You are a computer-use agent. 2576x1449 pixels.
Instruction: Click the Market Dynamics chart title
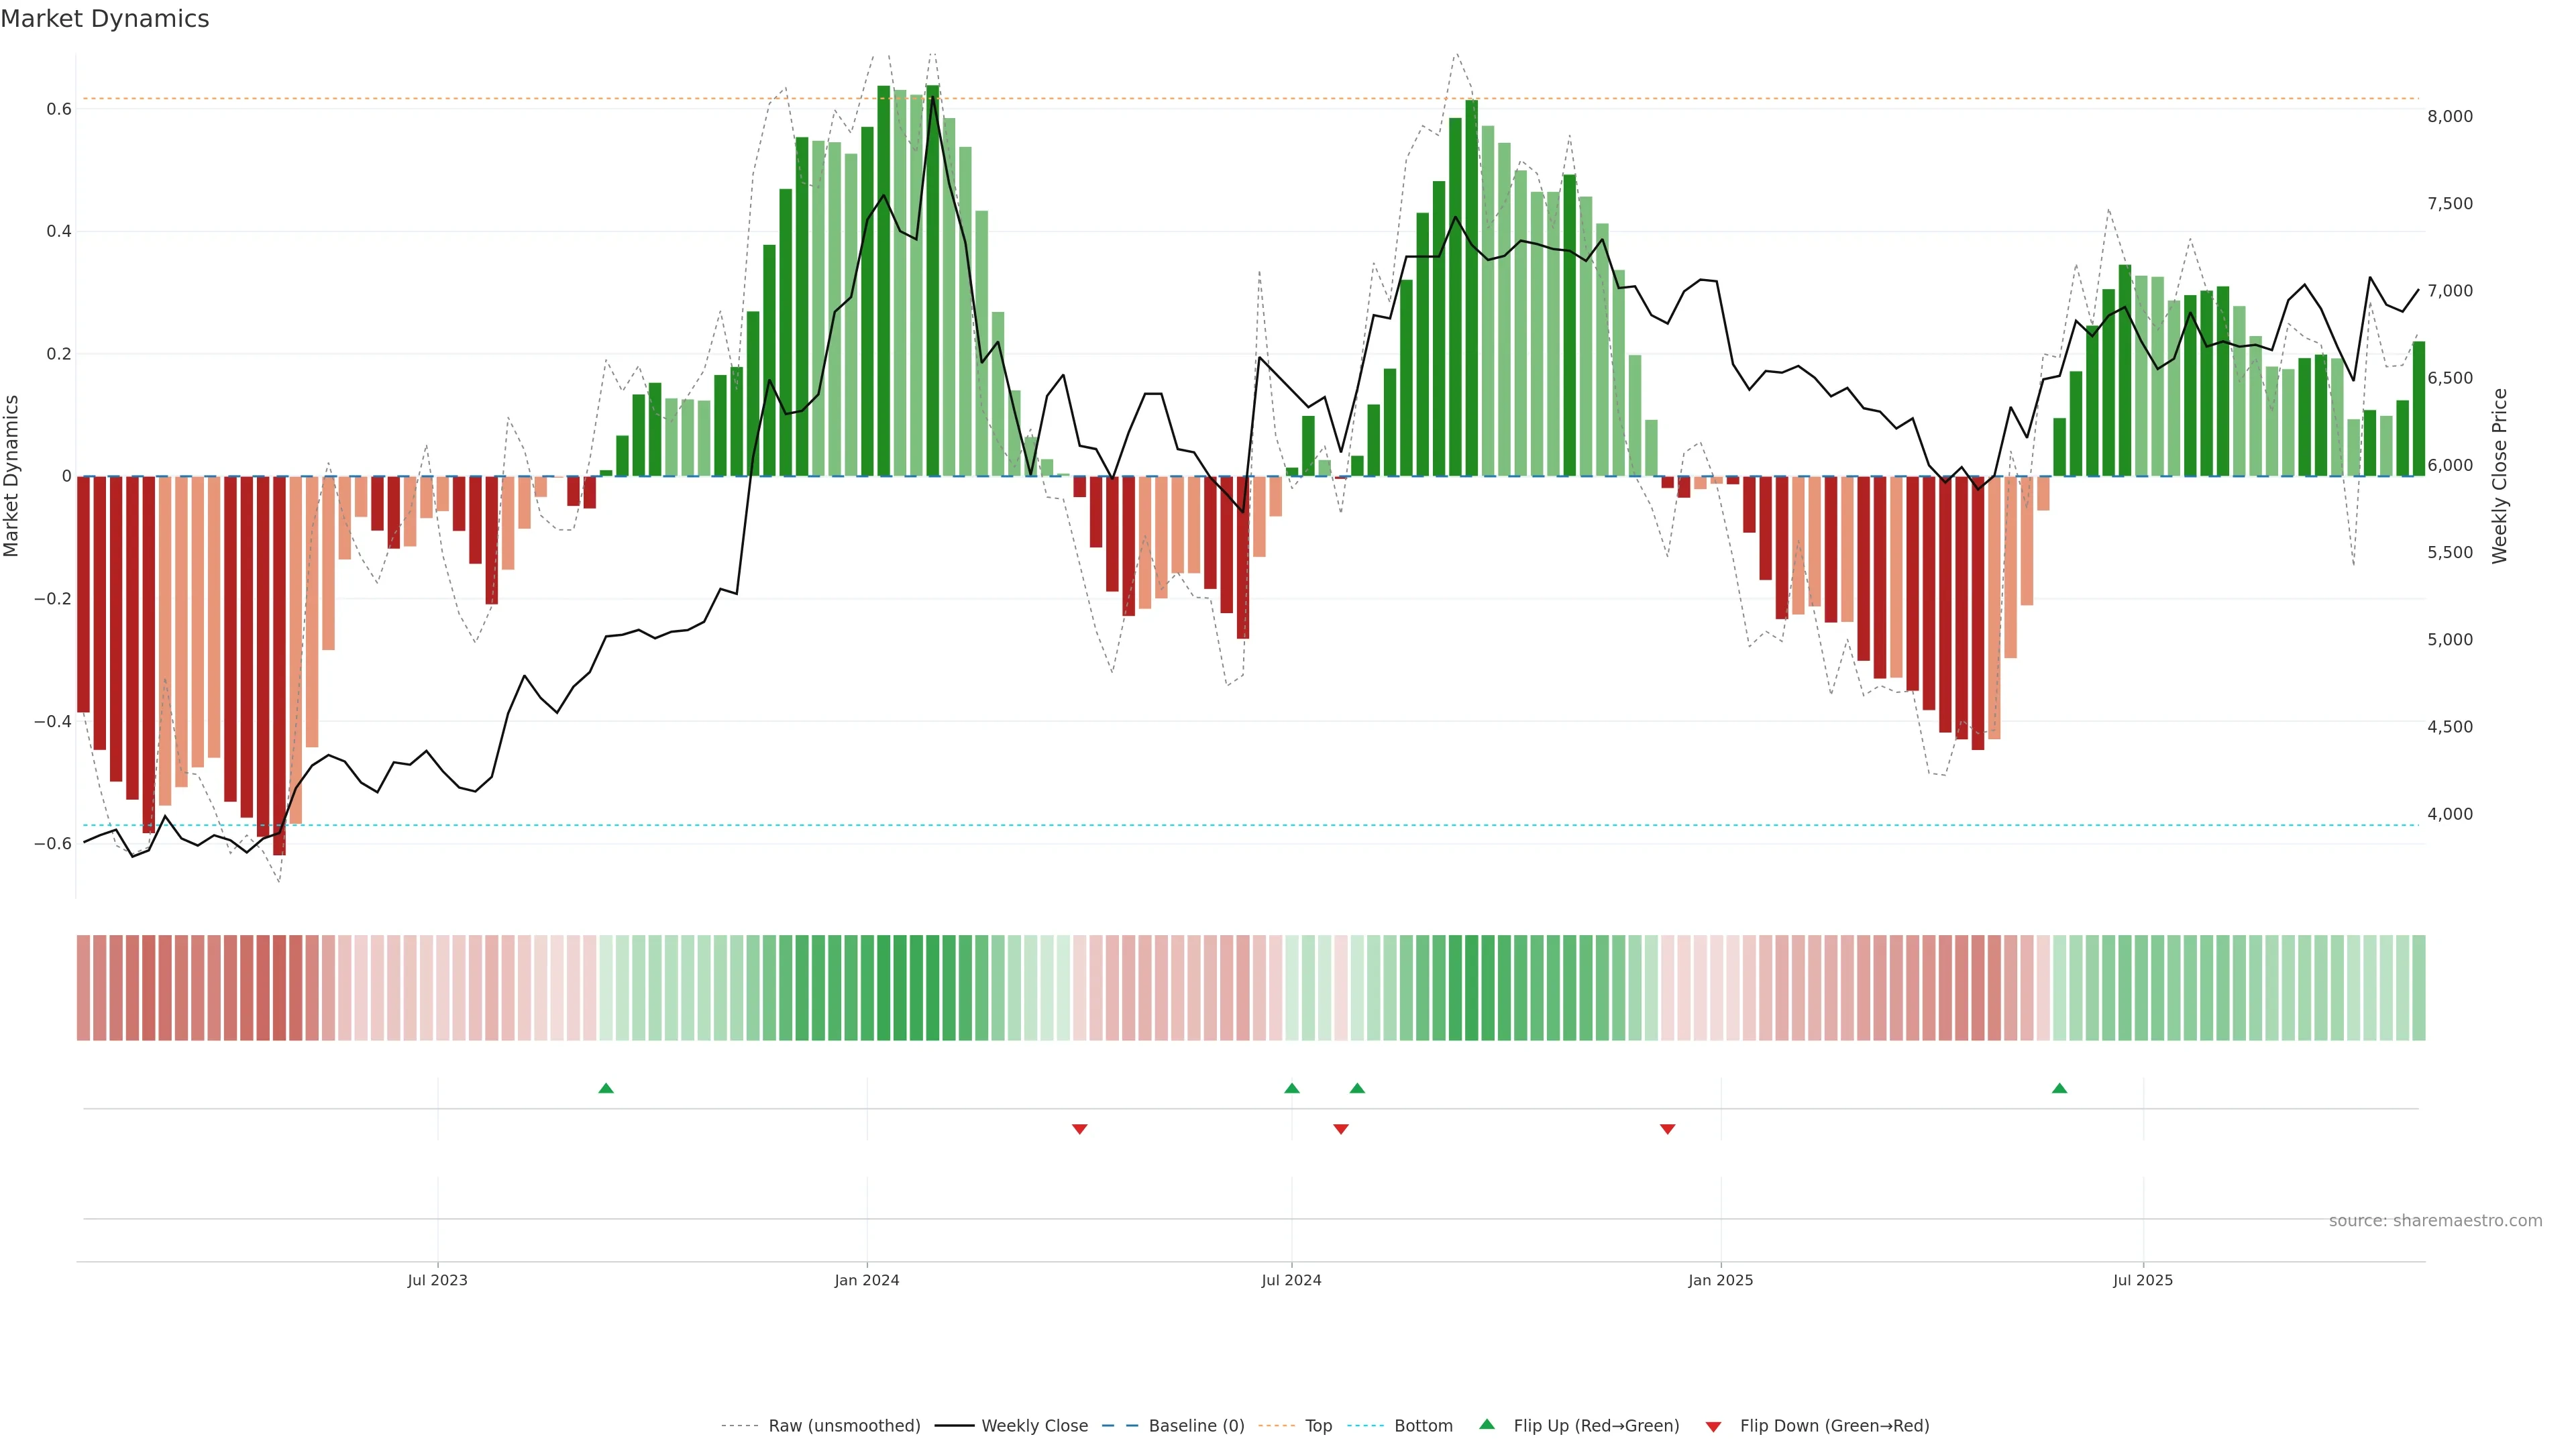pos(105,19)
